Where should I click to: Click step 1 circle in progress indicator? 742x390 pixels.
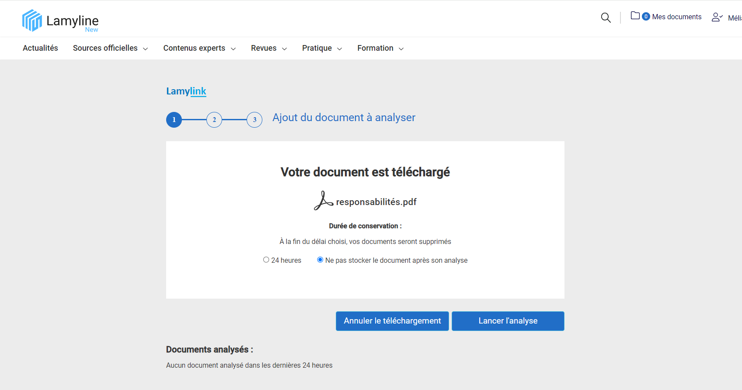point(174,120)
